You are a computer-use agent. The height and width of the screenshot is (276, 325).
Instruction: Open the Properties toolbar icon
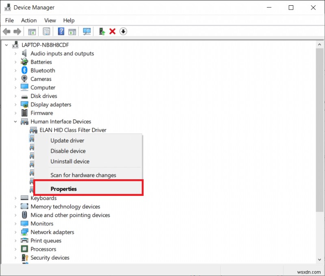tap(47, 31)
